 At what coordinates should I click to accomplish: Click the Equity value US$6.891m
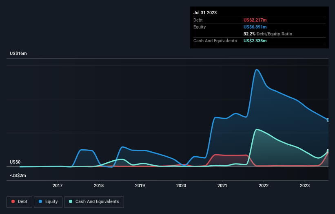[x=255, y=27]
